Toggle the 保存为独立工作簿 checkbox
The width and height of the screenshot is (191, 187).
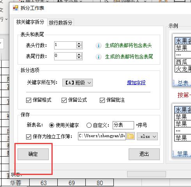pos(28,137)
